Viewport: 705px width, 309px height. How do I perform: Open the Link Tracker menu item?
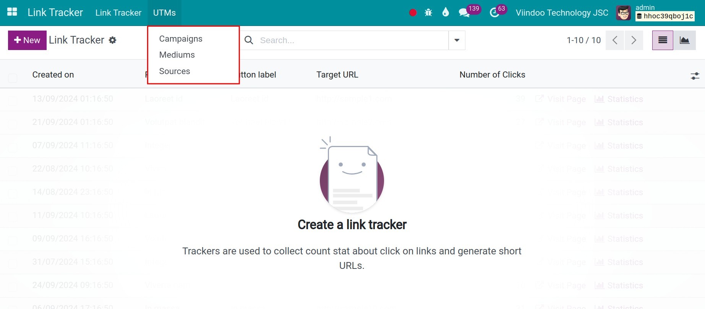coord(118,13)
